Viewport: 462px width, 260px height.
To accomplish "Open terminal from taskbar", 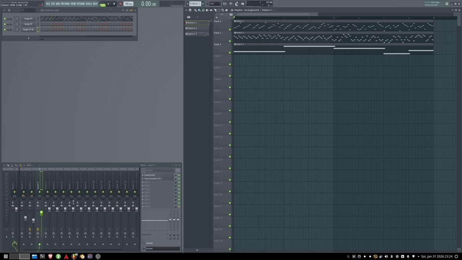I will click(x=42, y=256).
